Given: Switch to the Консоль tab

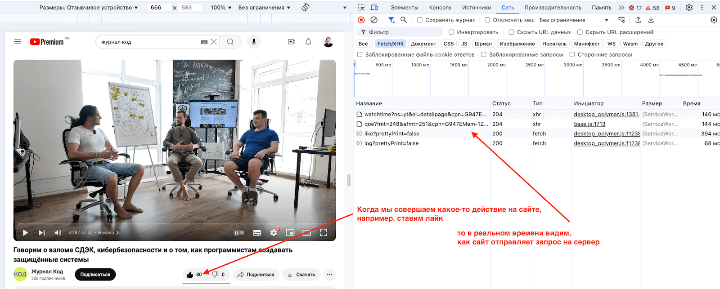Looking at the screenshot, I should click(x=440, y=7).
